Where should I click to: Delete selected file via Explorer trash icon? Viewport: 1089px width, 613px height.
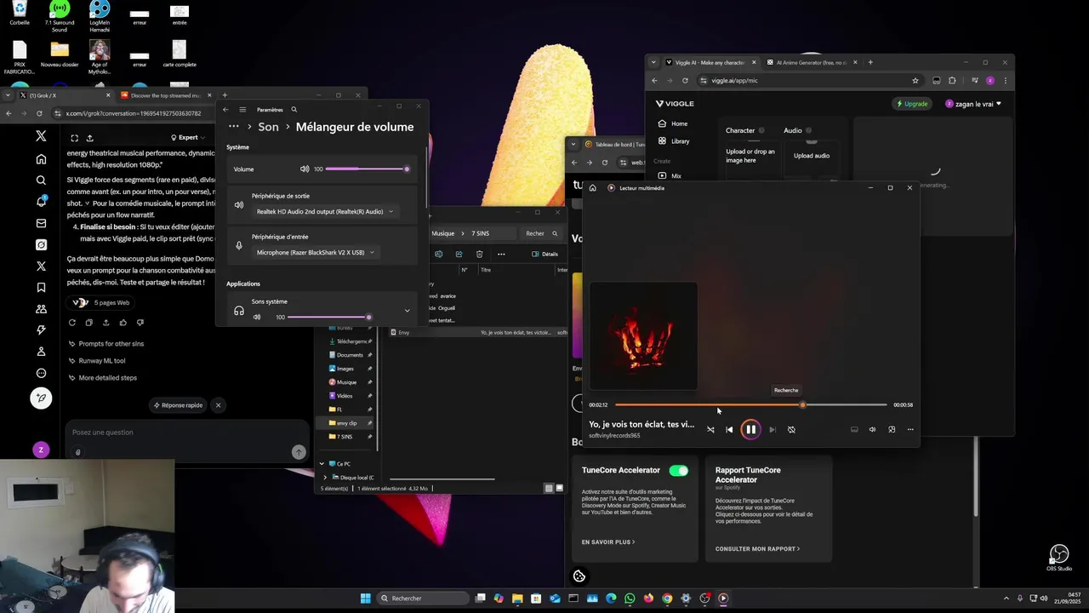479,254
